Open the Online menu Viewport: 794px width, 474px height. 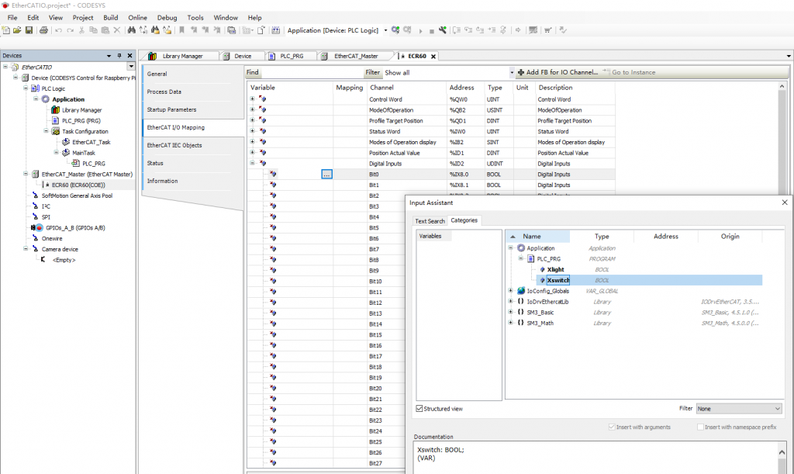(x=137, y=17)
